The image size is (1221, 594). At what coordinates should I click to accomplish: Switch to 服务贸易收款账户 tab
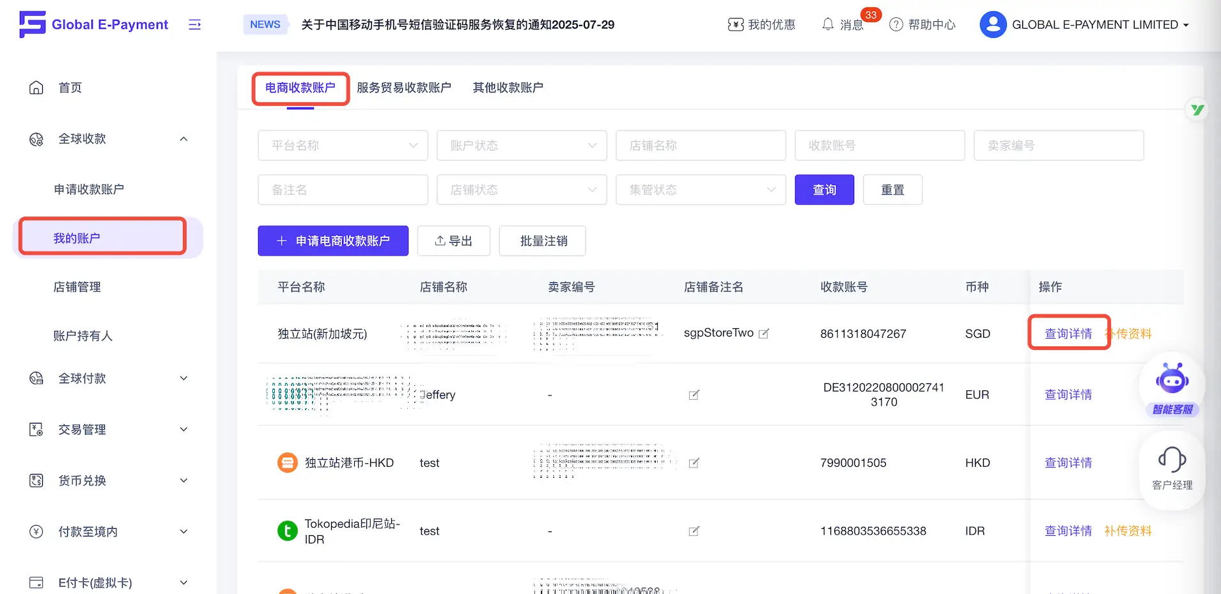point(404,88)
